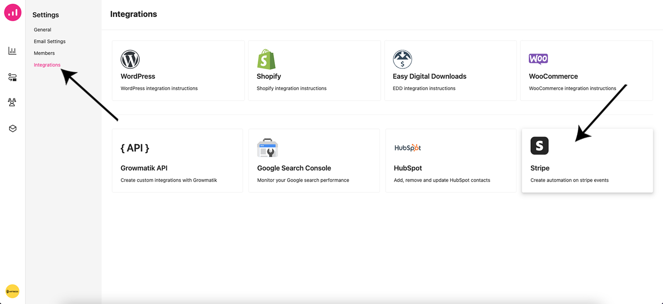Open the Growmatik API title
This screenshot has width=663, height=304.
[x=144, y=168]
